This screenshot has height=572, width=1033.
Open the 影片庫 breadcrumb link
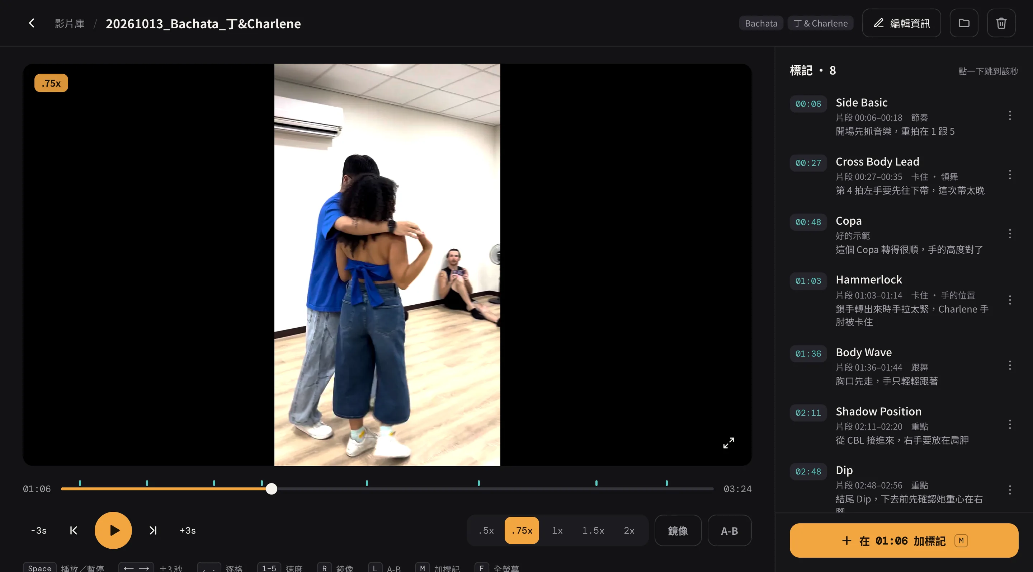pyautogui.click(x=69, y=23)
